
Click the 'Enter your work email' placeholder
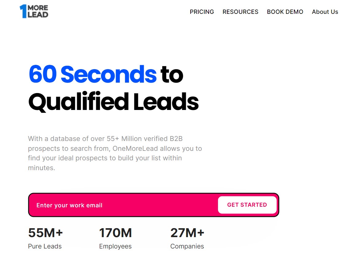pos(69,205)
